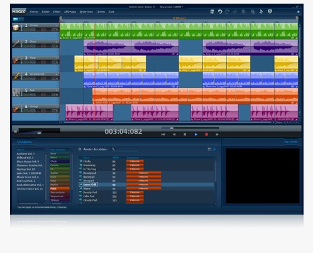The image size is (313, 253).
Task: Open the dropdown arrow on track 5 Pad
Action: pos(57,90)
